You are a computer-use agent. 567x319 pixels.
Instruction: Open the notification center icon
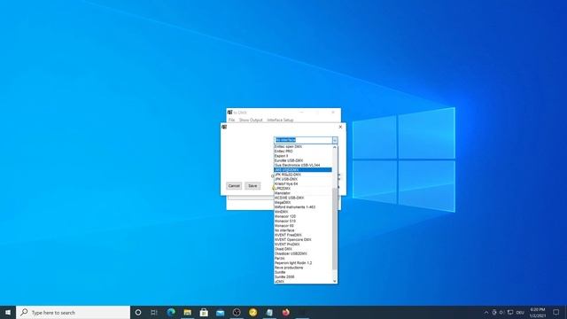[x=556, y=313]
